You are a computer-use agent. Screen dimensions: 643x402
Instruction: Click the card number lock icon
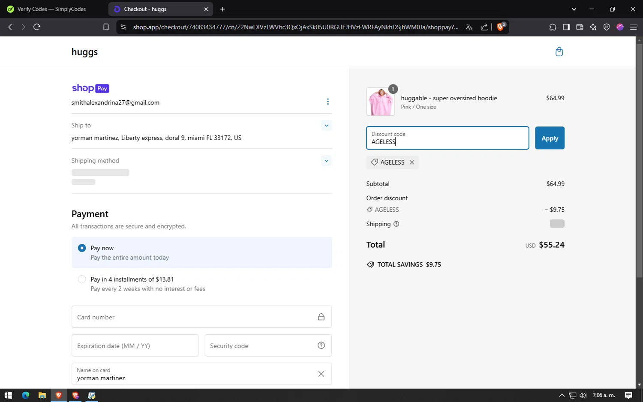click(321, 317)
